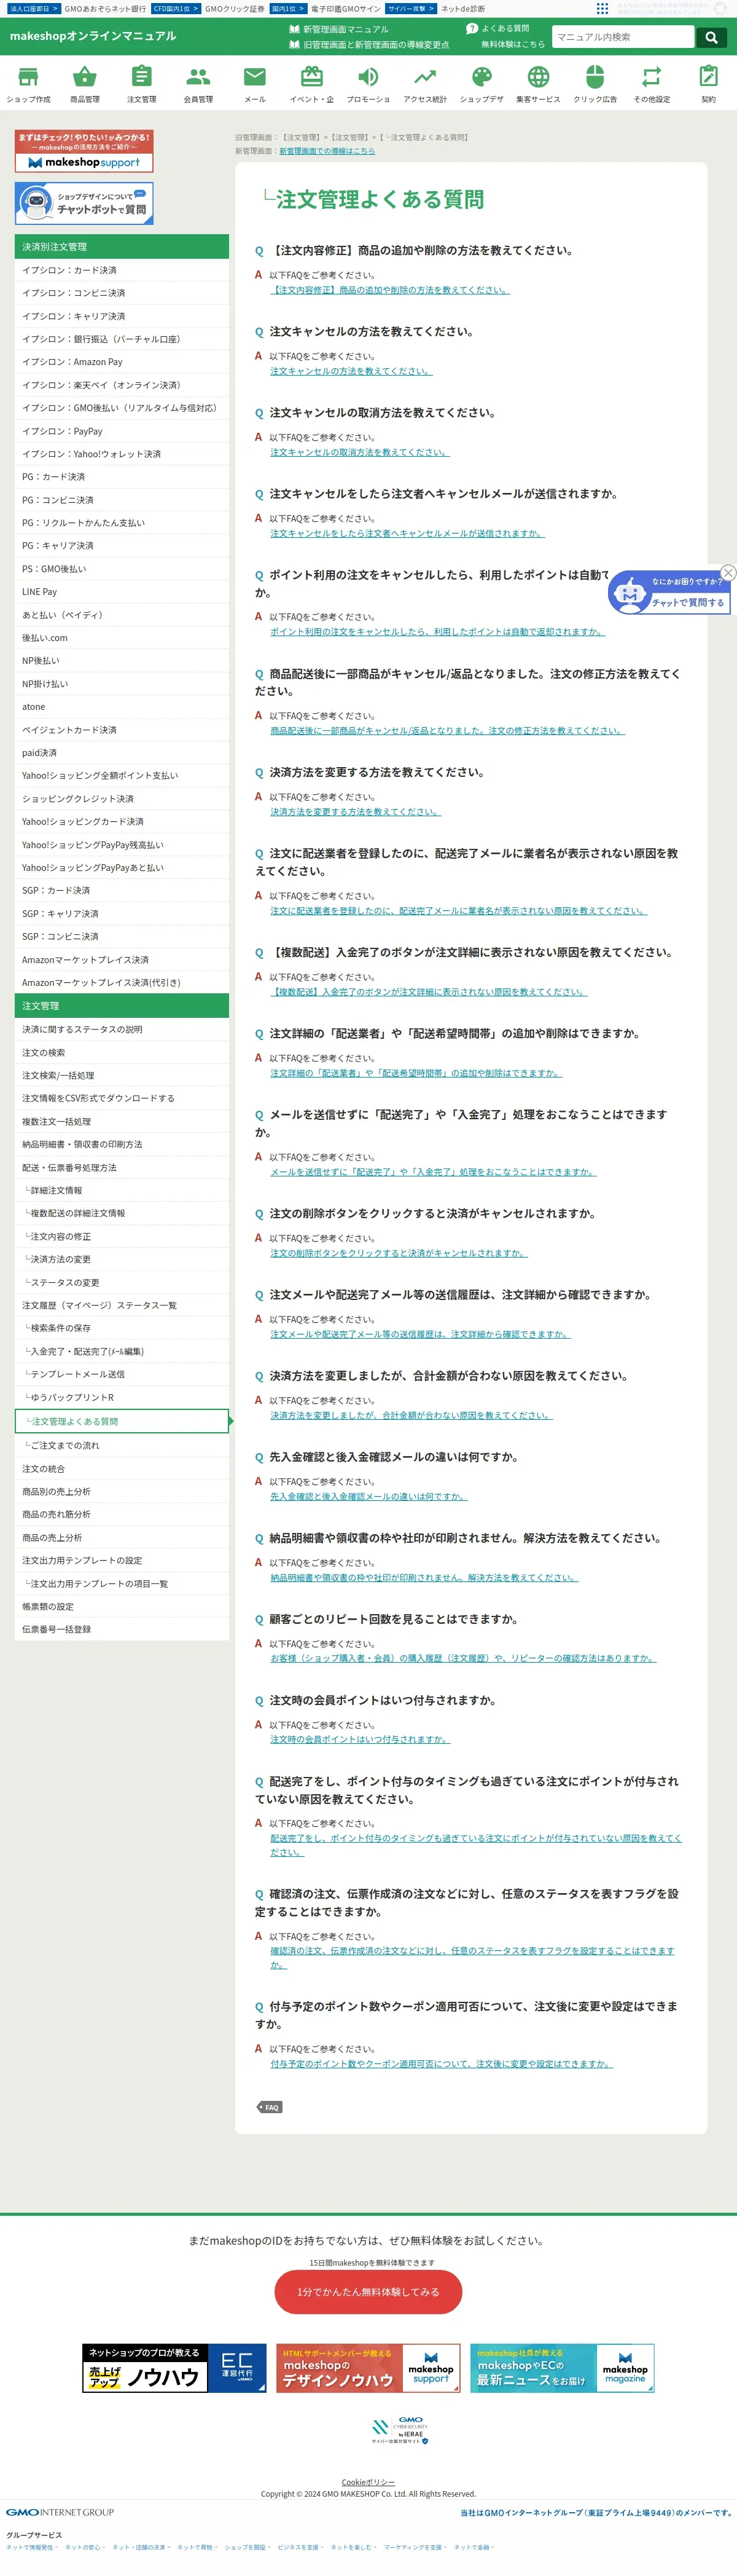Open the イベント・企 gift icon

[x=311, y=76]
